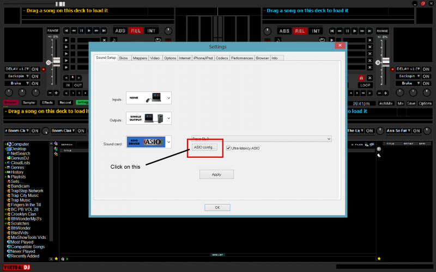Select the Most Played filter folder
Image resolution: width=436 pixels, height=272 pixels.
(22, 242)
